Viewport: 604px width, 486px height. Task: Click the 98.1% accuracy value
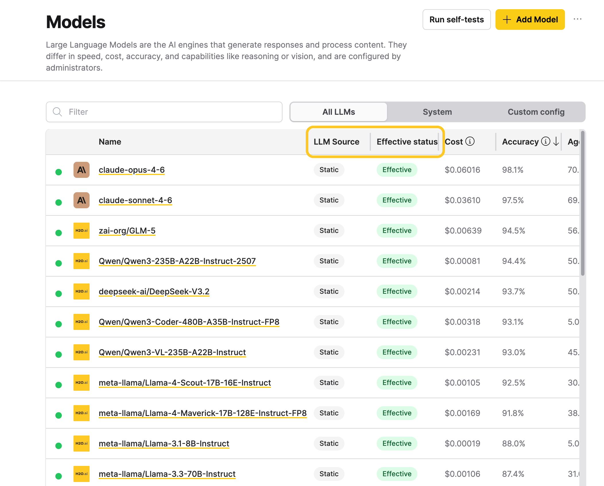coord(512,170)
